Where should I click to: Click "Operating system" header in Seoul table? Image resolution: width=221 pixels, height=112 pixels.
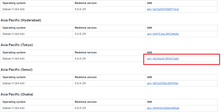point(14,77)
